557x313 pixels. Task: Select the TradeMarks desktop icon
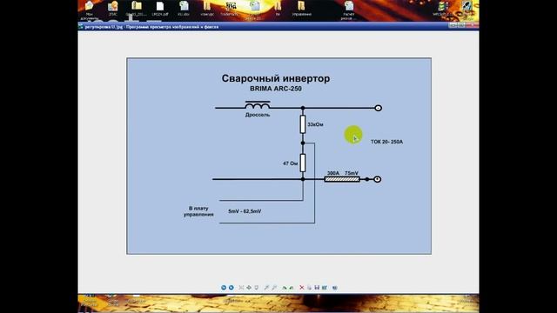tap(230, 9)
